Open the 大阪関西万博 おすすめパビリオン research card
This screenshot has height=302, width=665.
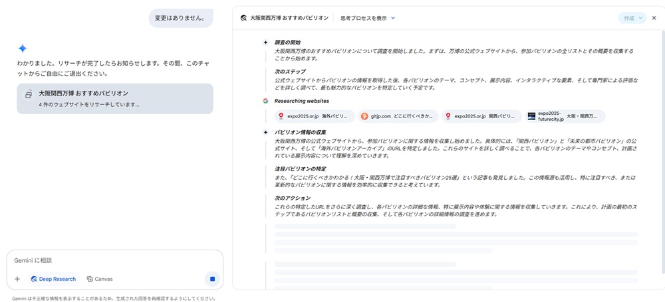click(x=115, y=99)
